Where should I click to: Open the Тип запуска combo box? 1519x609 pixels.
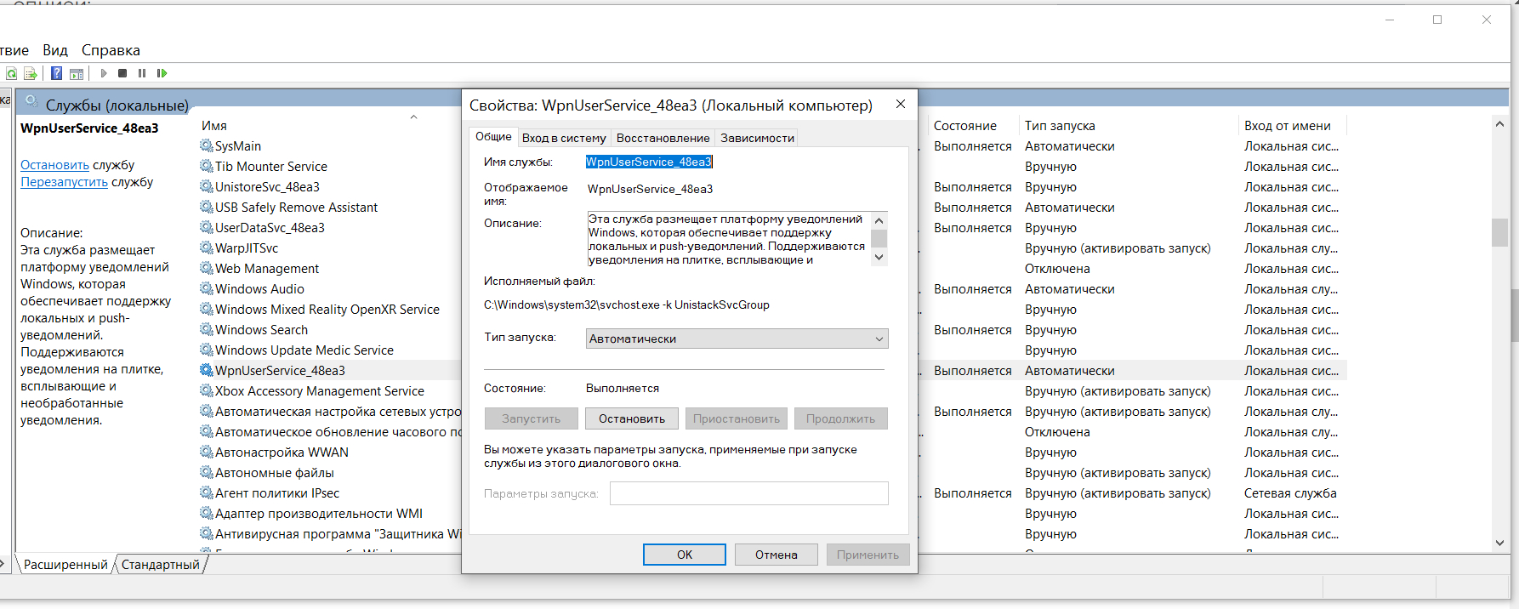[737, 339]
